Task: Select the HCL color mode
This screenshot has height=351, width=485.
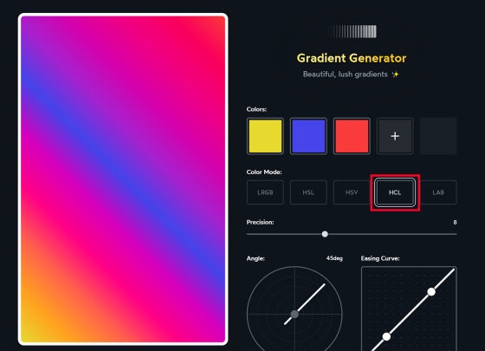Action: click(395, 192)
